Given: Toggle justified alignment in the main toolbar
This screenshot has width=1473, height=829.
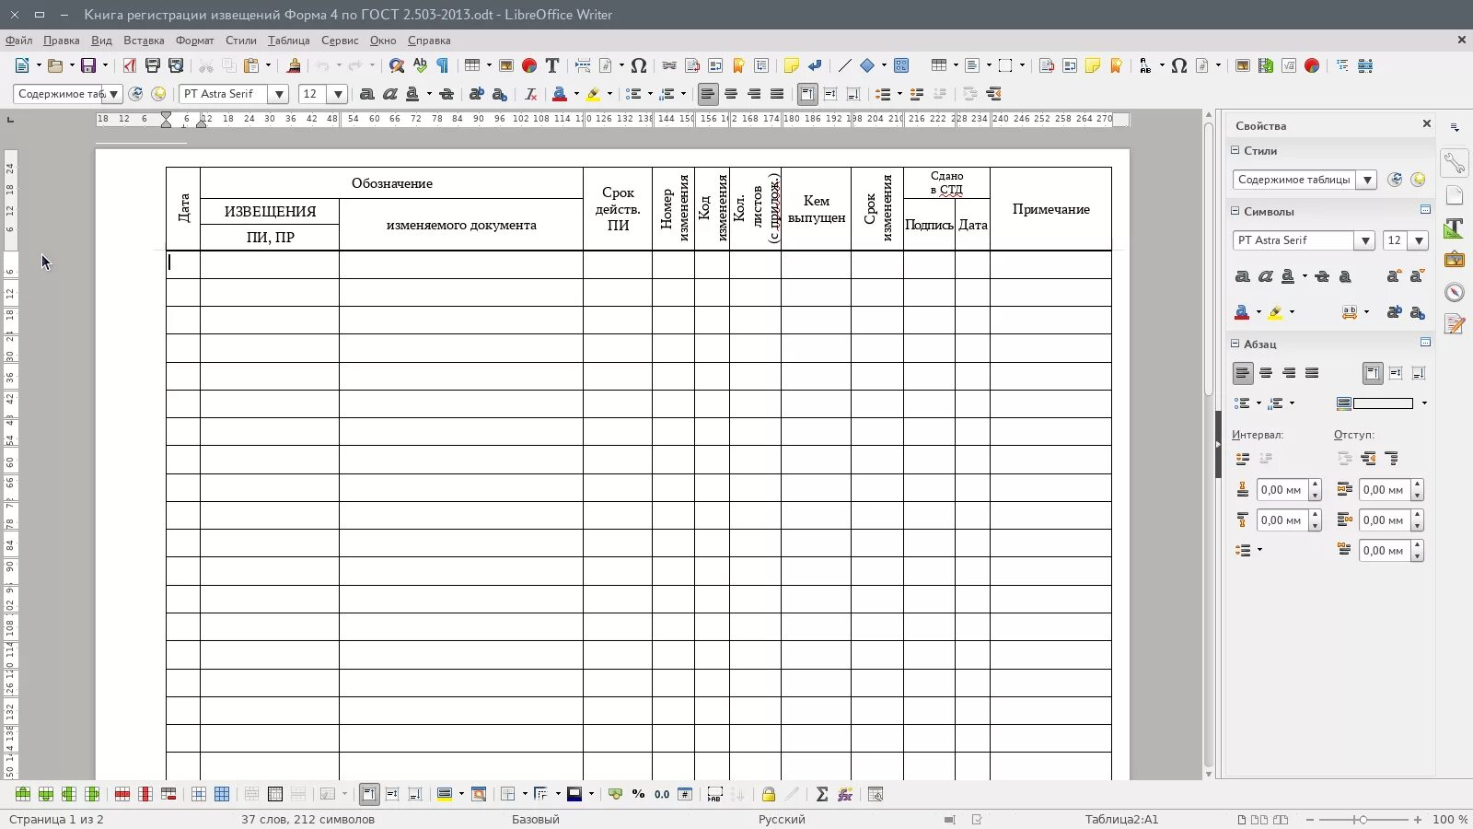Looking at the screenshot, I should pos(777,94).
